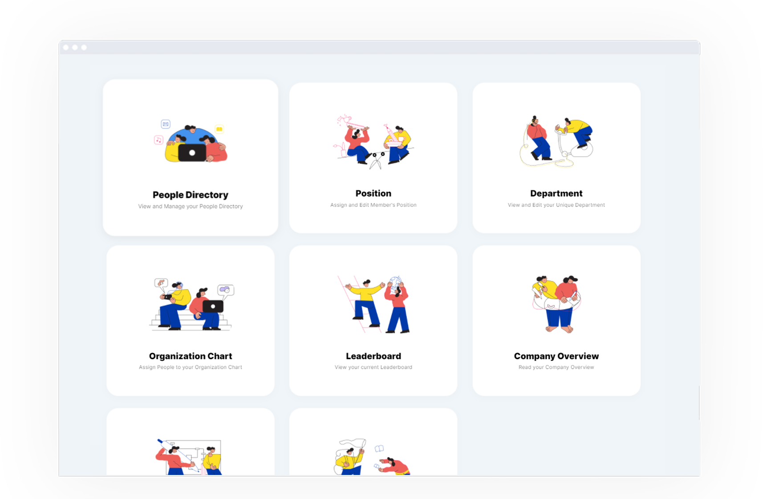763x499 pixels.
Task: Open partially visible book reading card illustration
Action: tap(372, 457)
